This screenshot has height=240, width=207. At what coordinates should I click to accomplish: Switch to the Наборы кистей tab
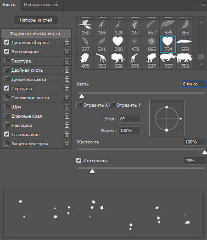tap(41, 5)
